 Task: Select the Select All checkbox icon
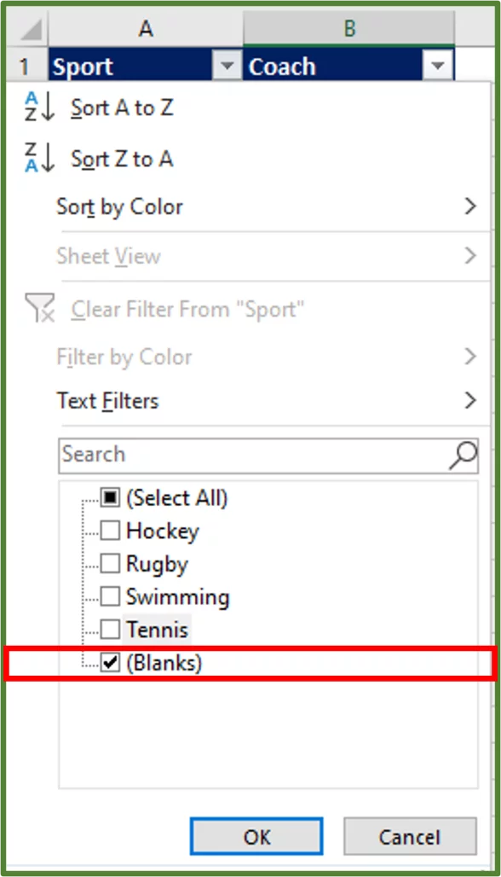click(x=107, y=497)
